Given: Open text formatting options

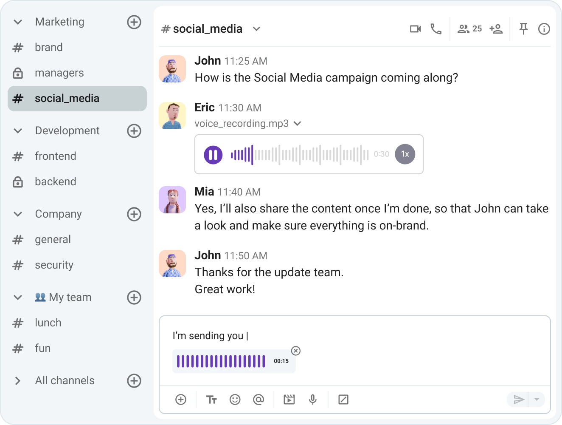Looking at the screenshot, I should point(211,399).
